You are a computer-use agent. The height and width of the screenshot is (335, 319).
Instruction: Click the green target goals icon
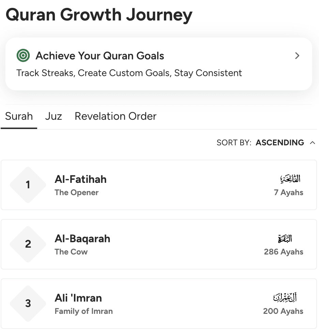click(23, 56)
